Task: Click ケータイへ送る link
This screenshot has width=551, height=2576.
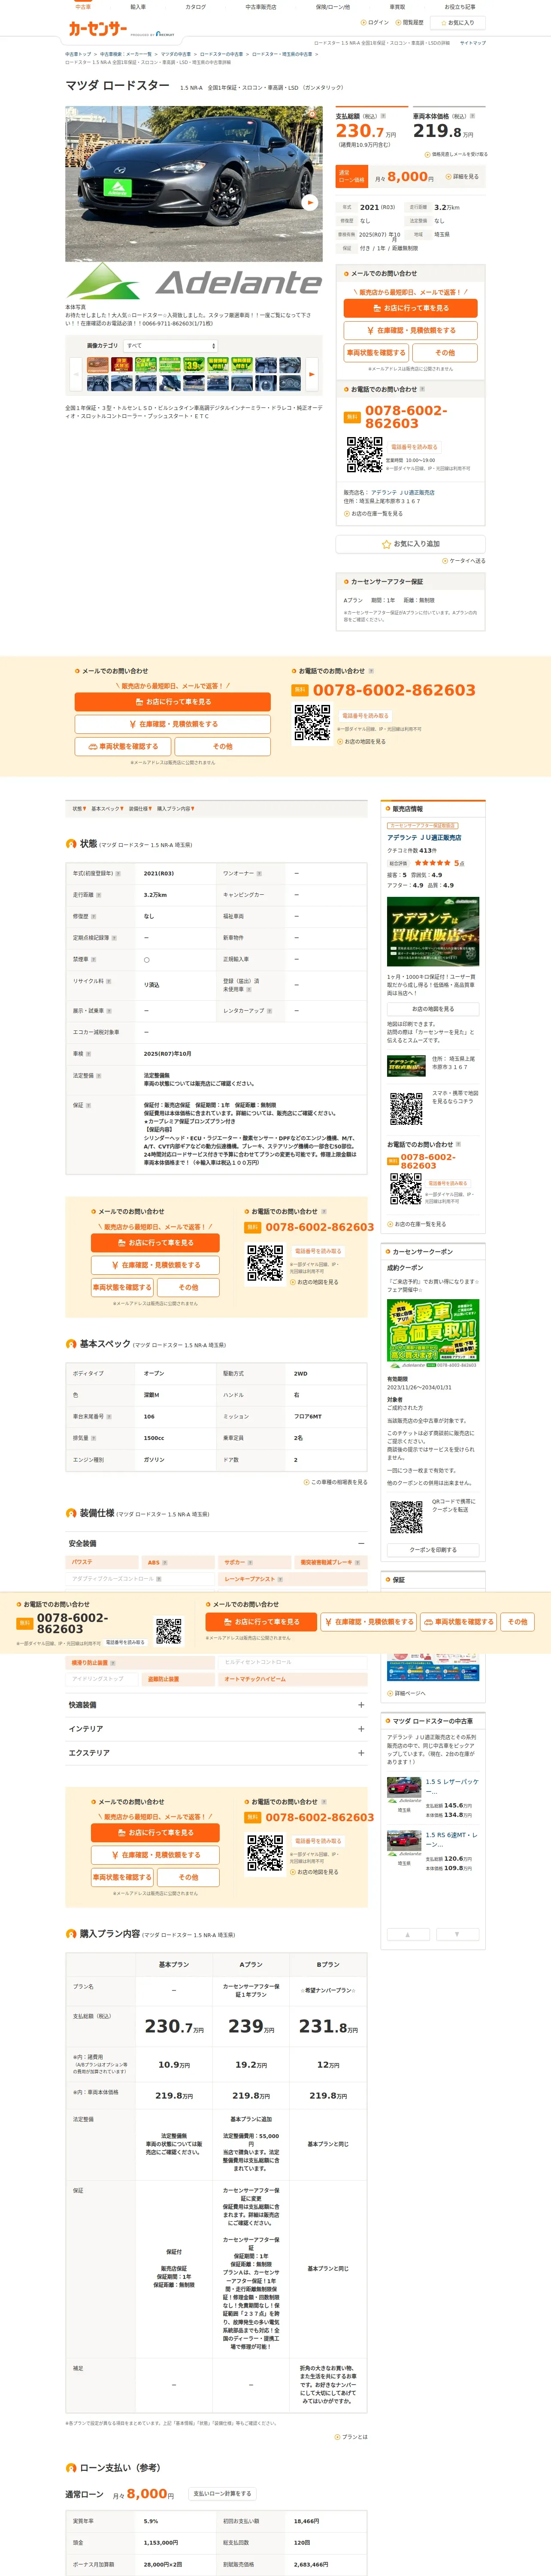Action: [464, 561]
